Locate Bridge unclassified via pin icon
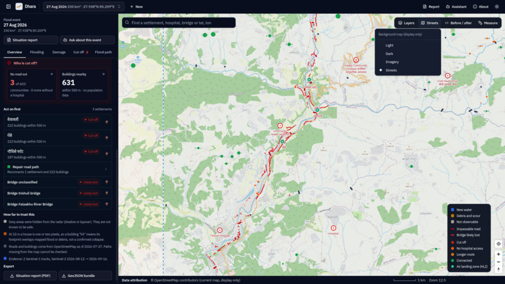The image size is (505, 284). click(107, 183)
